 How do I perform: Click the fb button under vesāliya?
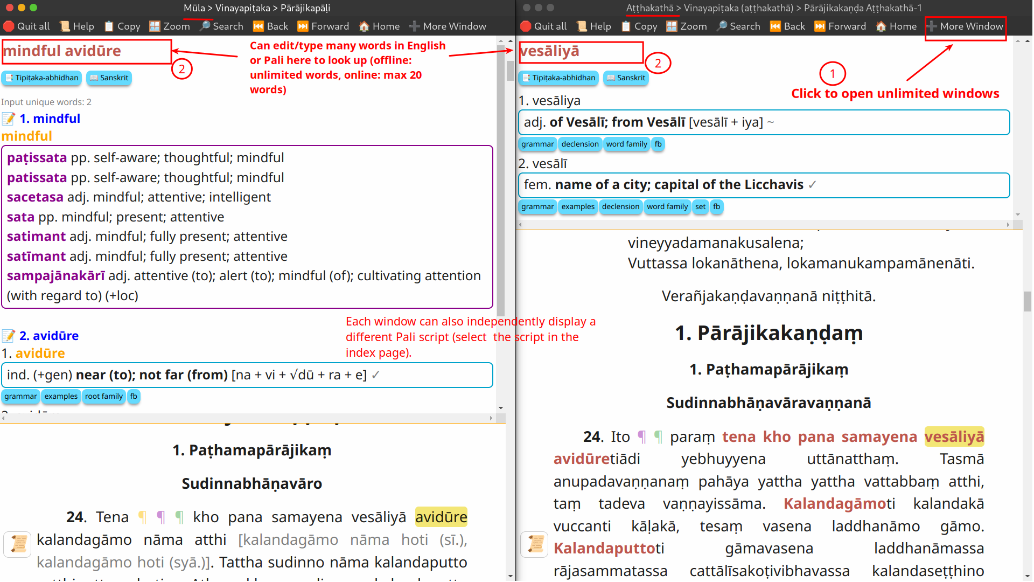tap(658, 144)
